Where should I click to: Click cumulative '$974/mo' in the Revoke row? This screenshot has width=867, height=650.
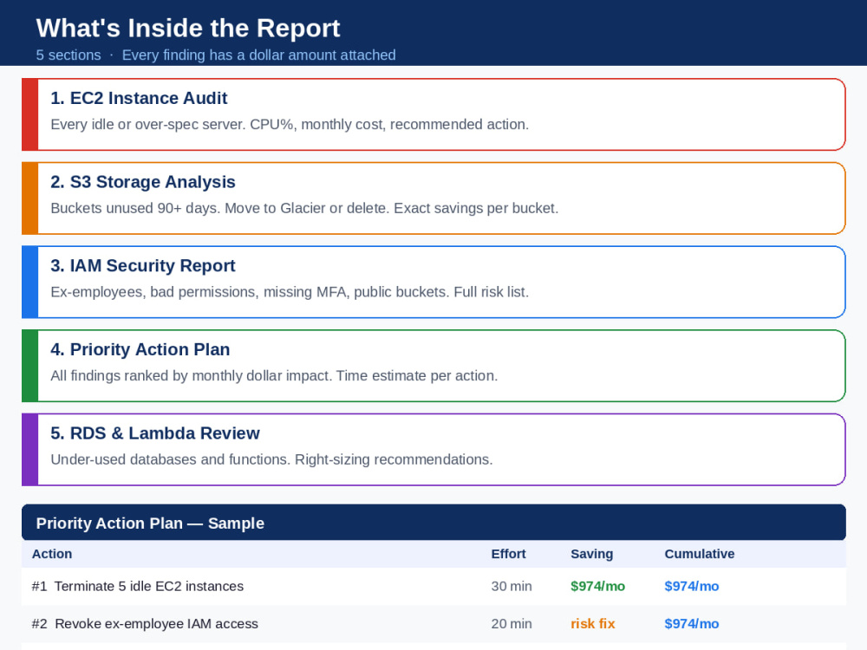[x=692, y=623]
